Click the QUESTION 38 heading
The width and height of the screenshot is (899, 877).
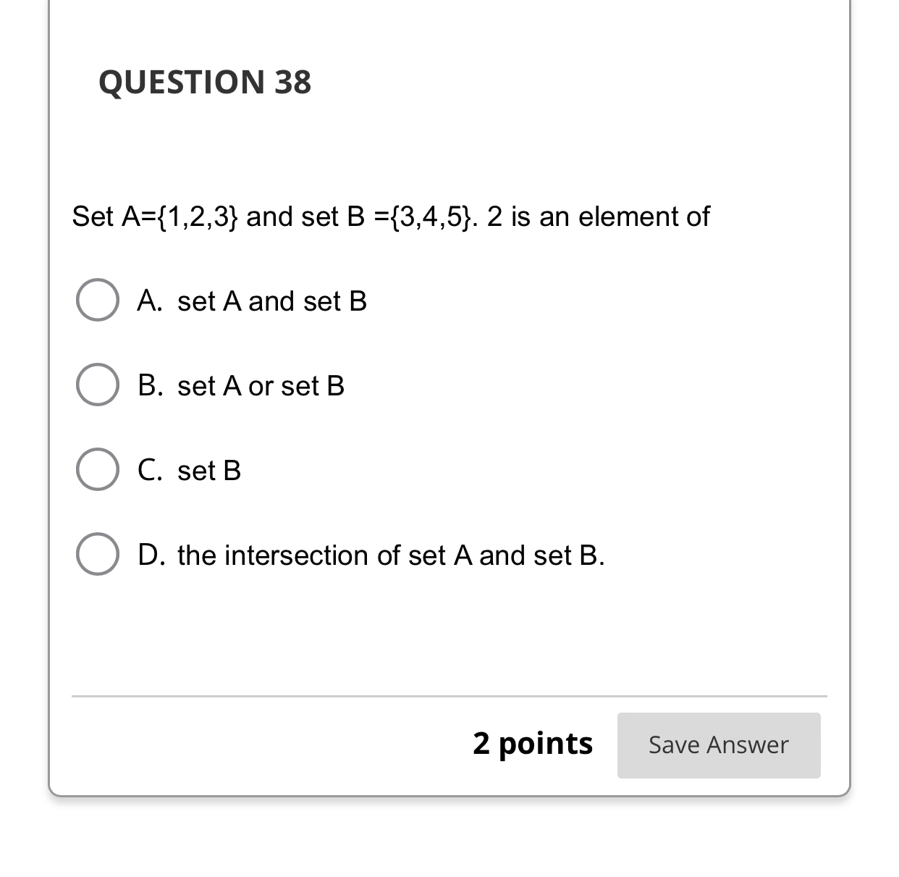pos(205,82)
